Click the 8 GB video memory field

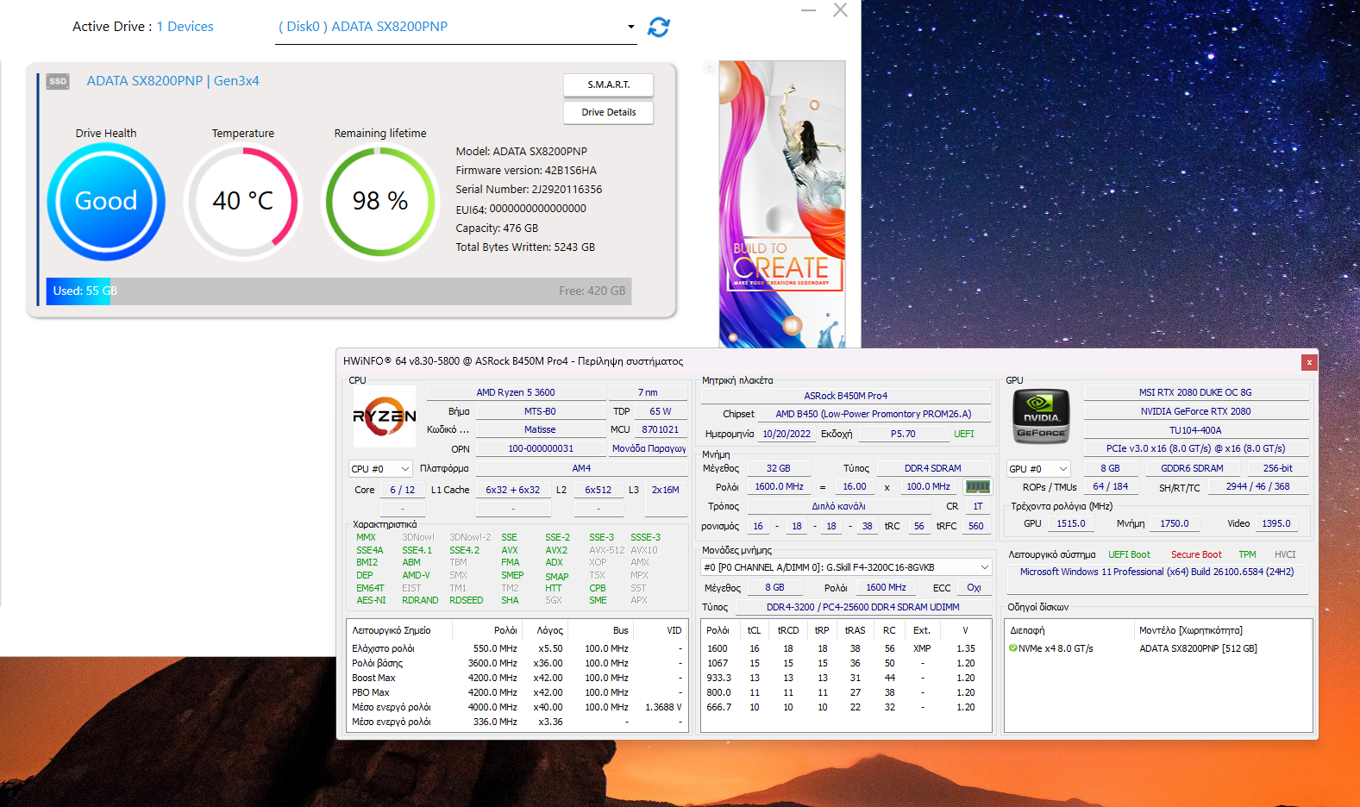[x=1110, y=468]
